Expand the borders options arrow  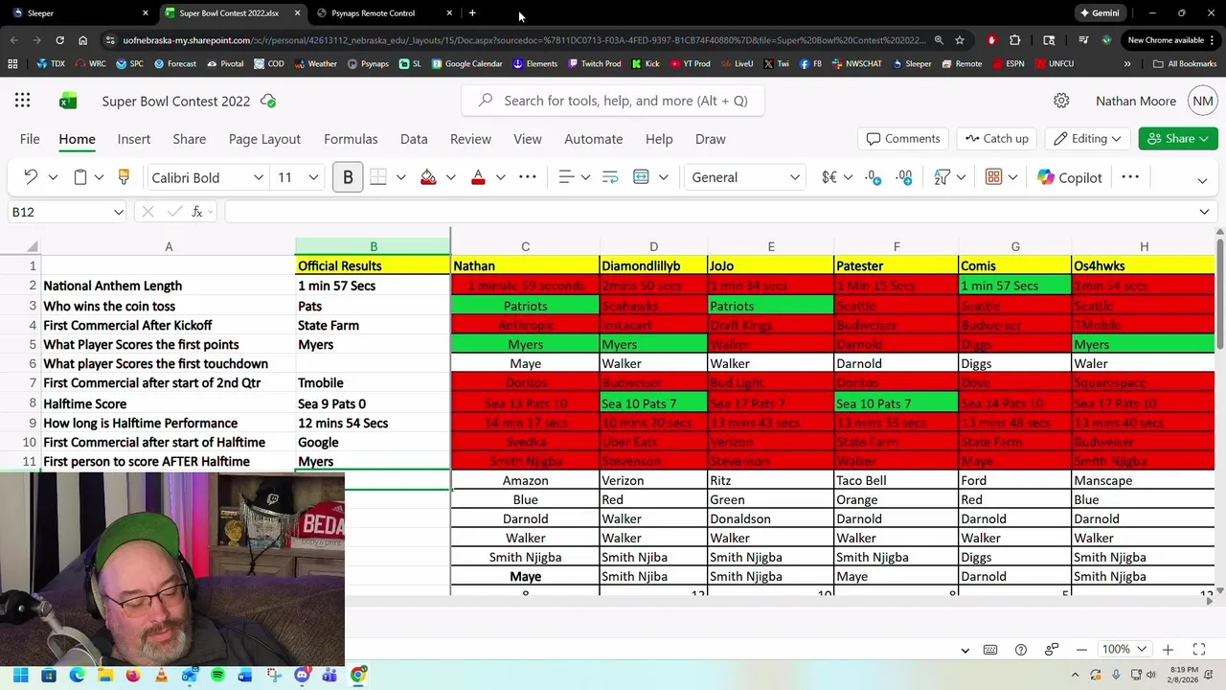pos(400,177)
